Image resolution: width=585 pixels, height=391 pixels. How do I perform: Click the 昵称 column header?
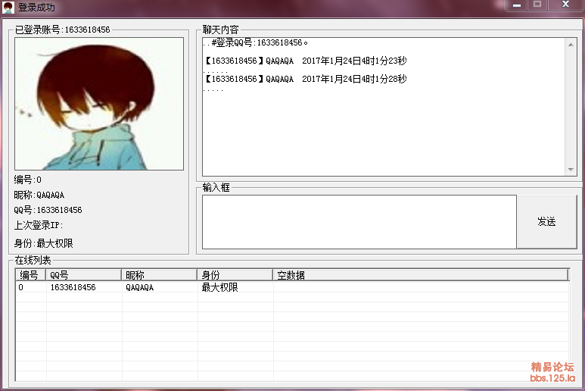(x=159, y=275)
